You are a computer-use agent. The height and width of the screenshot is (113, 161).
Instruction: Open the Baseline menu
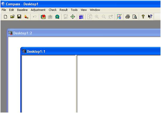[22, 10]
